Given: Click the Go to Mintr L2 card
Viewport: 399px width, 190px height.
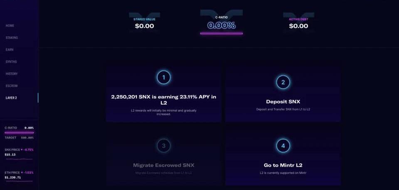Looking at the screenshot, I should (283, 165).
